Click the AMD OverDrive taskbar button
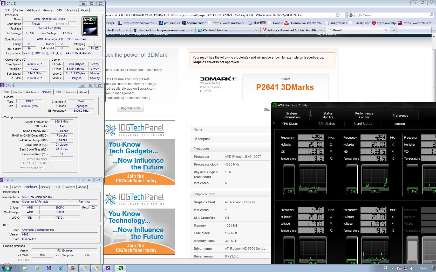The image size is (436, 272). click(x=120, y=268)
